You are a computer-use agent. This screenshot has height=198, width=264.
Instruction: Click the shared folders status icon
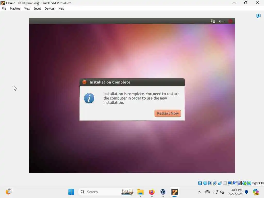click(x=225, y=183)
